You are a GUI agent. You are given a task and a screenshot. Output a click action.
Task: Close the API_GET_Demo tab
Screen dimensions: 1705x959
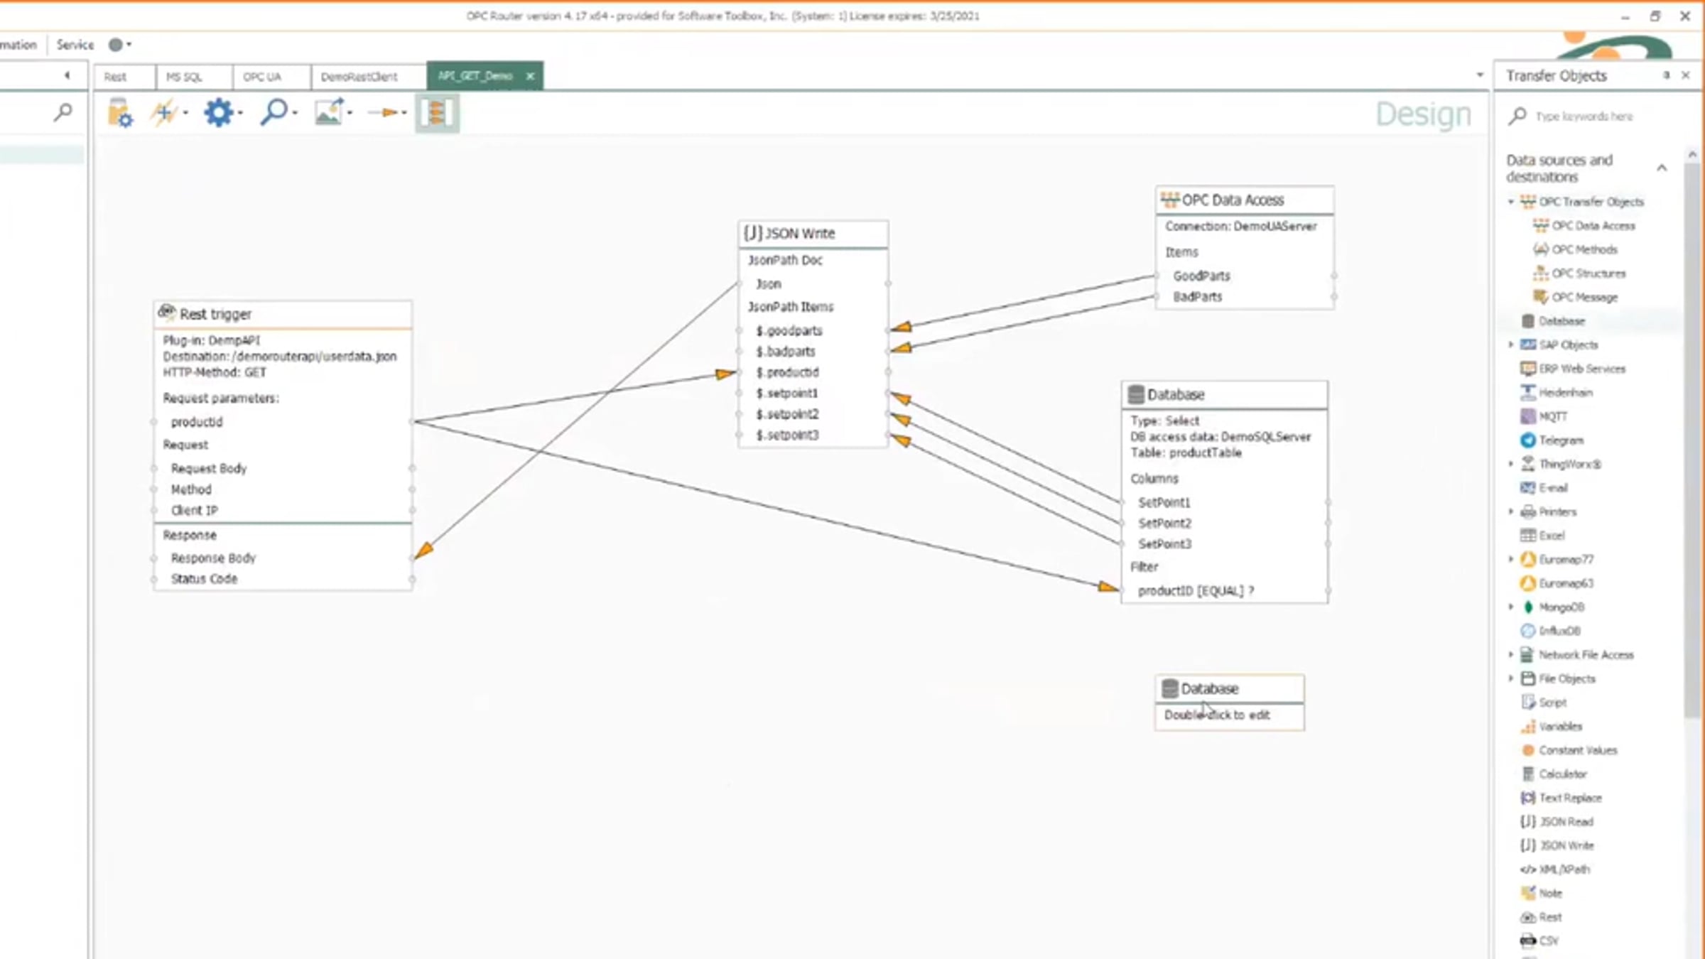coord(530,76)
